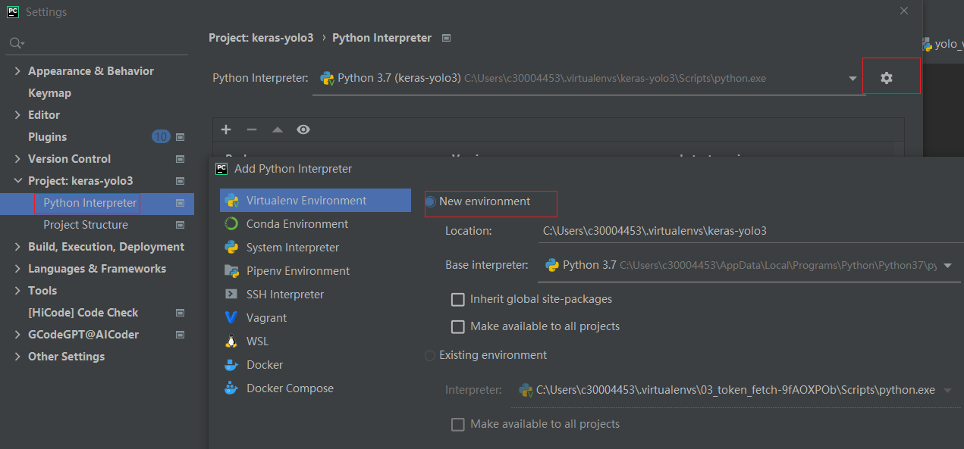Select the New environment radio button
The width and height of the screenshot is (964, 449).
point(431,202)
